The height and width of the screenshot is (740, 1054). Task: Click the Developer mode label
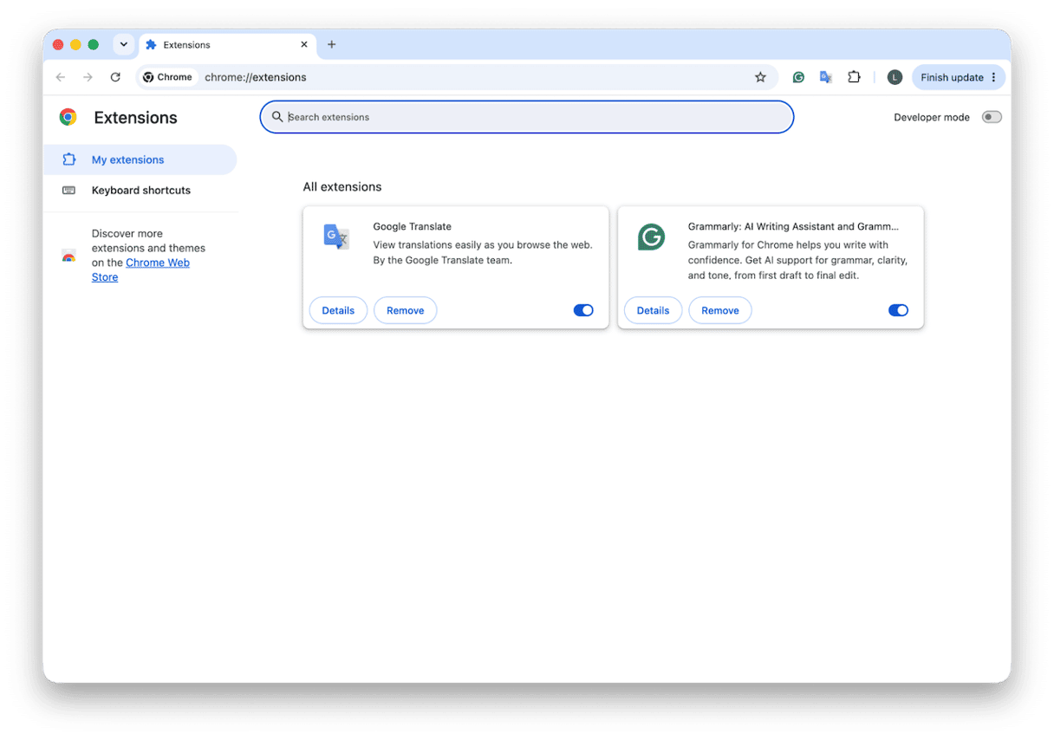(x=932, y=117)
